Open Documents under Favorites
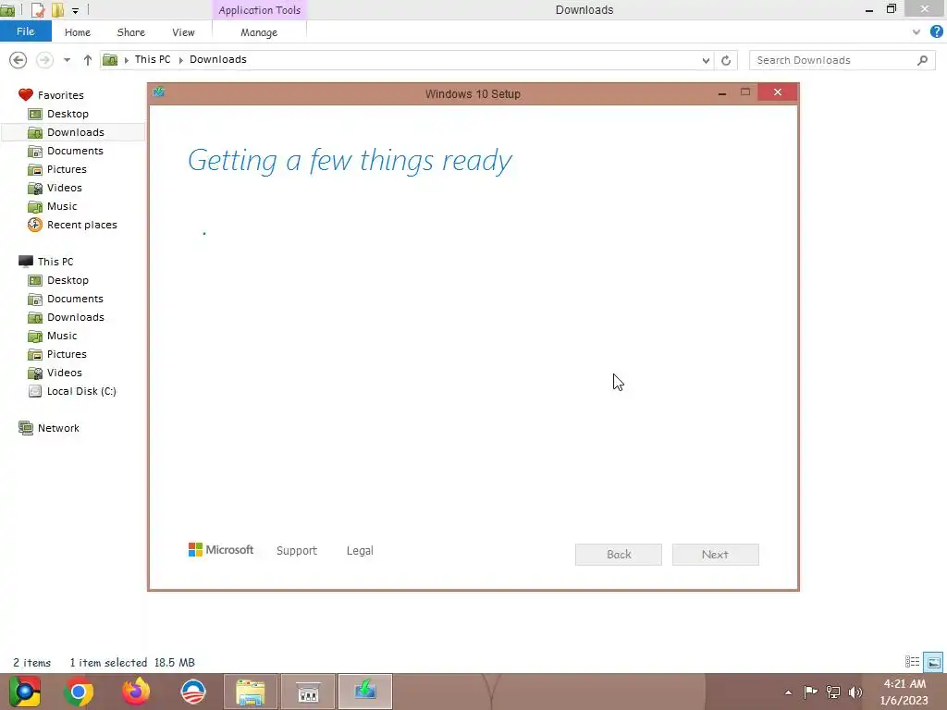947x710 pixels. click(x=75, y=151)
